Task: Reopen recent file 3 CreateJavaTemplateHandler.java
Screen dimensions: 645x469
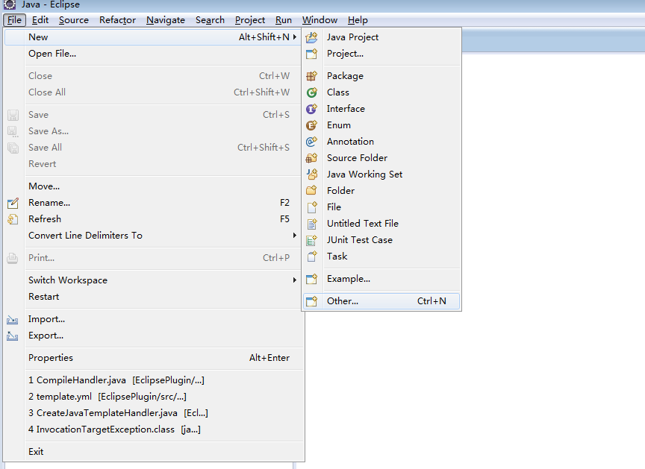Action: click(153, 413)
